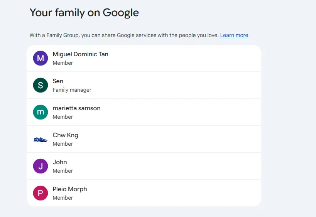
Task: Open Pleio Morph's member entry
Action: (x=144, y=193)
